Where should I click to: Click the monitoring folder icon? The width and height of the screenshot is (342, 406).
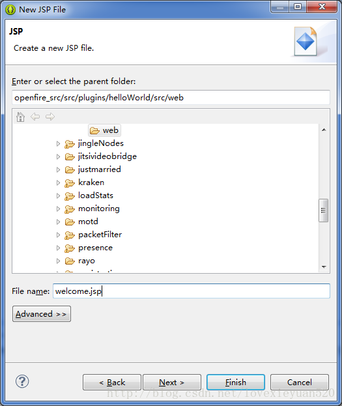70,209
